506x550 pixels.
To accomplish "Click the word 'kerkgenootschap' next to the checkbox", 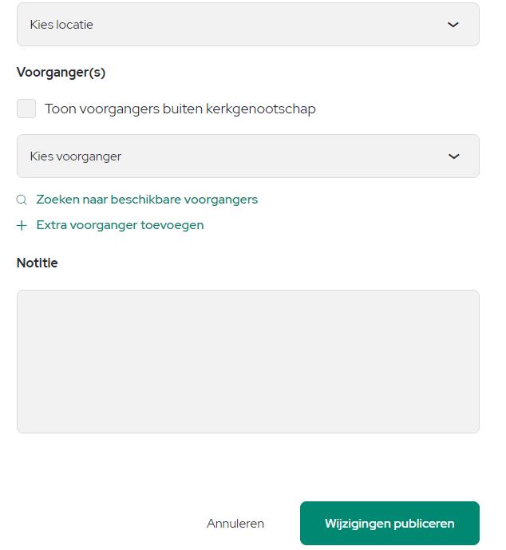I will [x=260, y=109].
